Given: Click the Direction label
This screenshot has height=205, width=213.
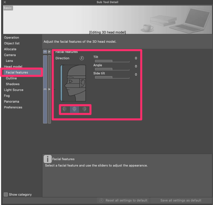Looking at the screenshot, I should pyautogui.click(x=62, y=58).
